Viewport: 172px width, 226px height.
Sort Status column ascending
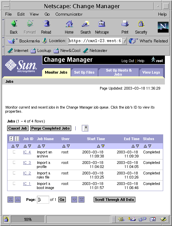145,146
